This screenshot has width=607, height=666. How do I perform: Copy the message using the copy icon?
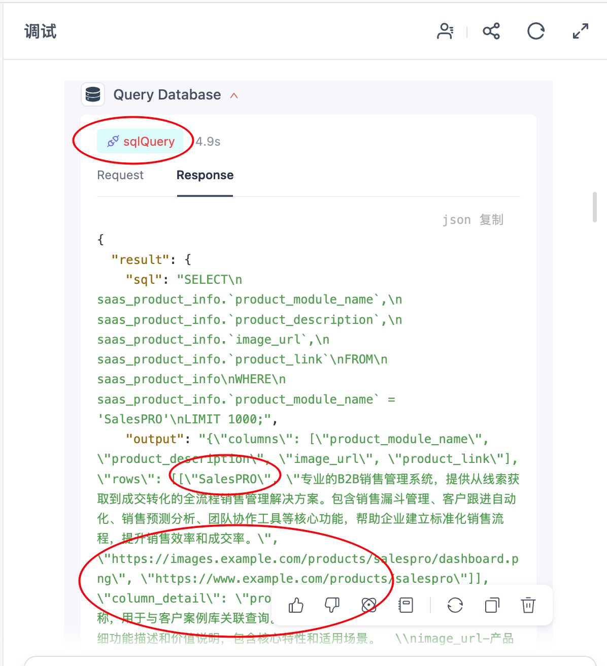coord(491,605)
